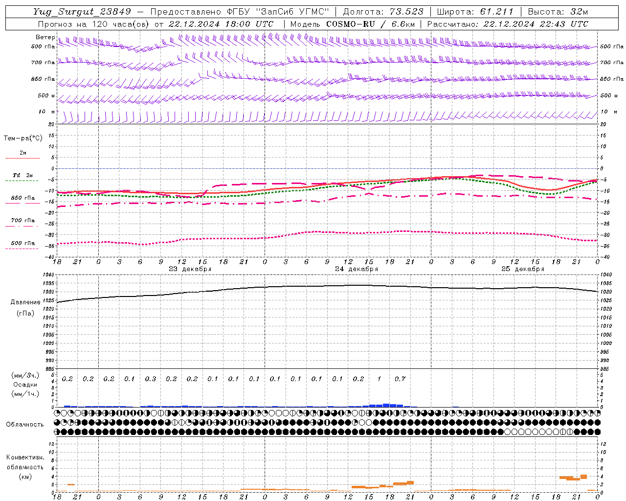Select the latitude value 61.211
The width and height of the screenshot is (626, 501).
496,12
